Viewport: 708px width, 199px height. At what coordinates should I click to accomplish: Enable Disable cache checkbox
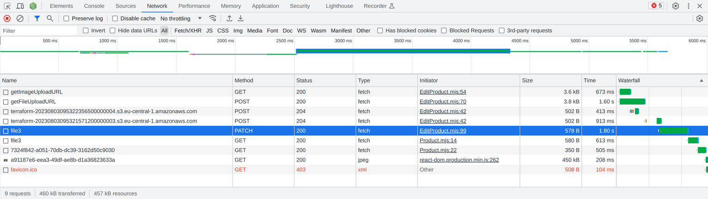pyautogui.click(x=115, y=19)
